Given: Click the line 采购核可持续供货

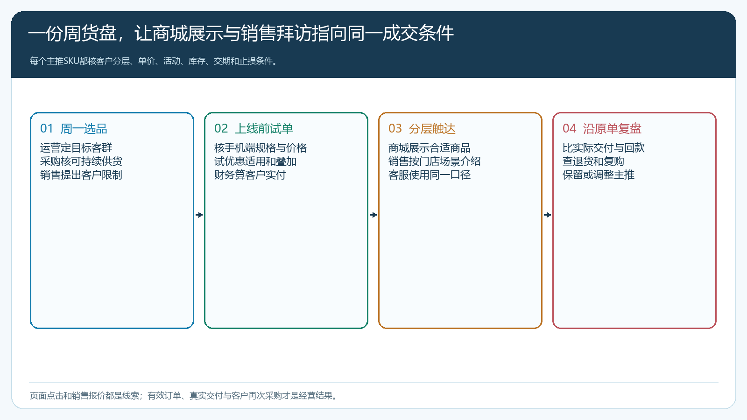Looking at the screenshot, I should [x=81, y=161].
